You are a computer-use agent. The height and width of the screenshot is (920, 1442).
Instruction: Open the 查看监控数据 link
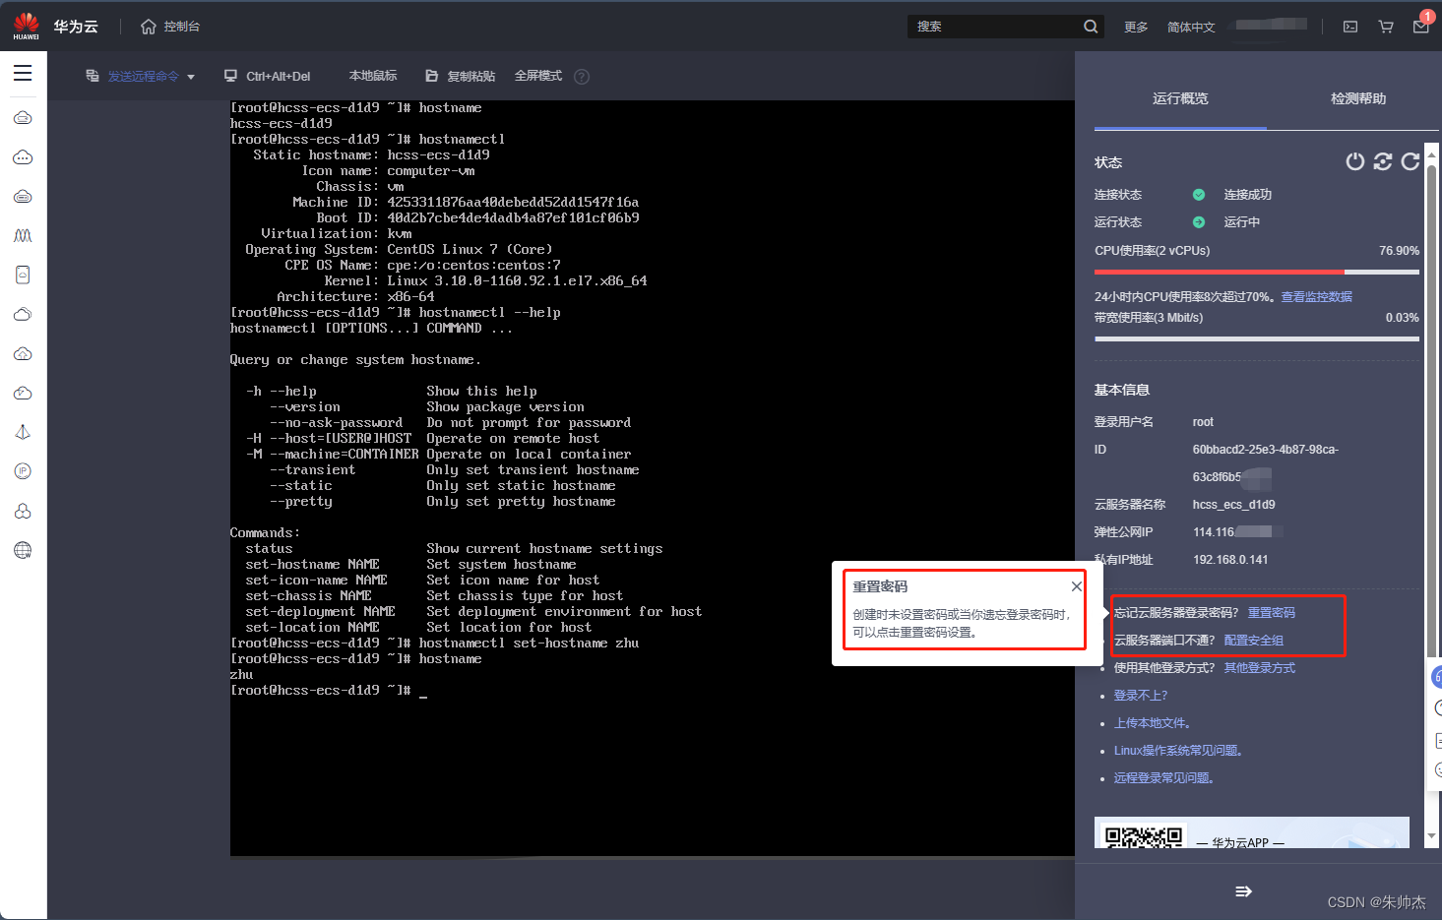(1317, 296)
